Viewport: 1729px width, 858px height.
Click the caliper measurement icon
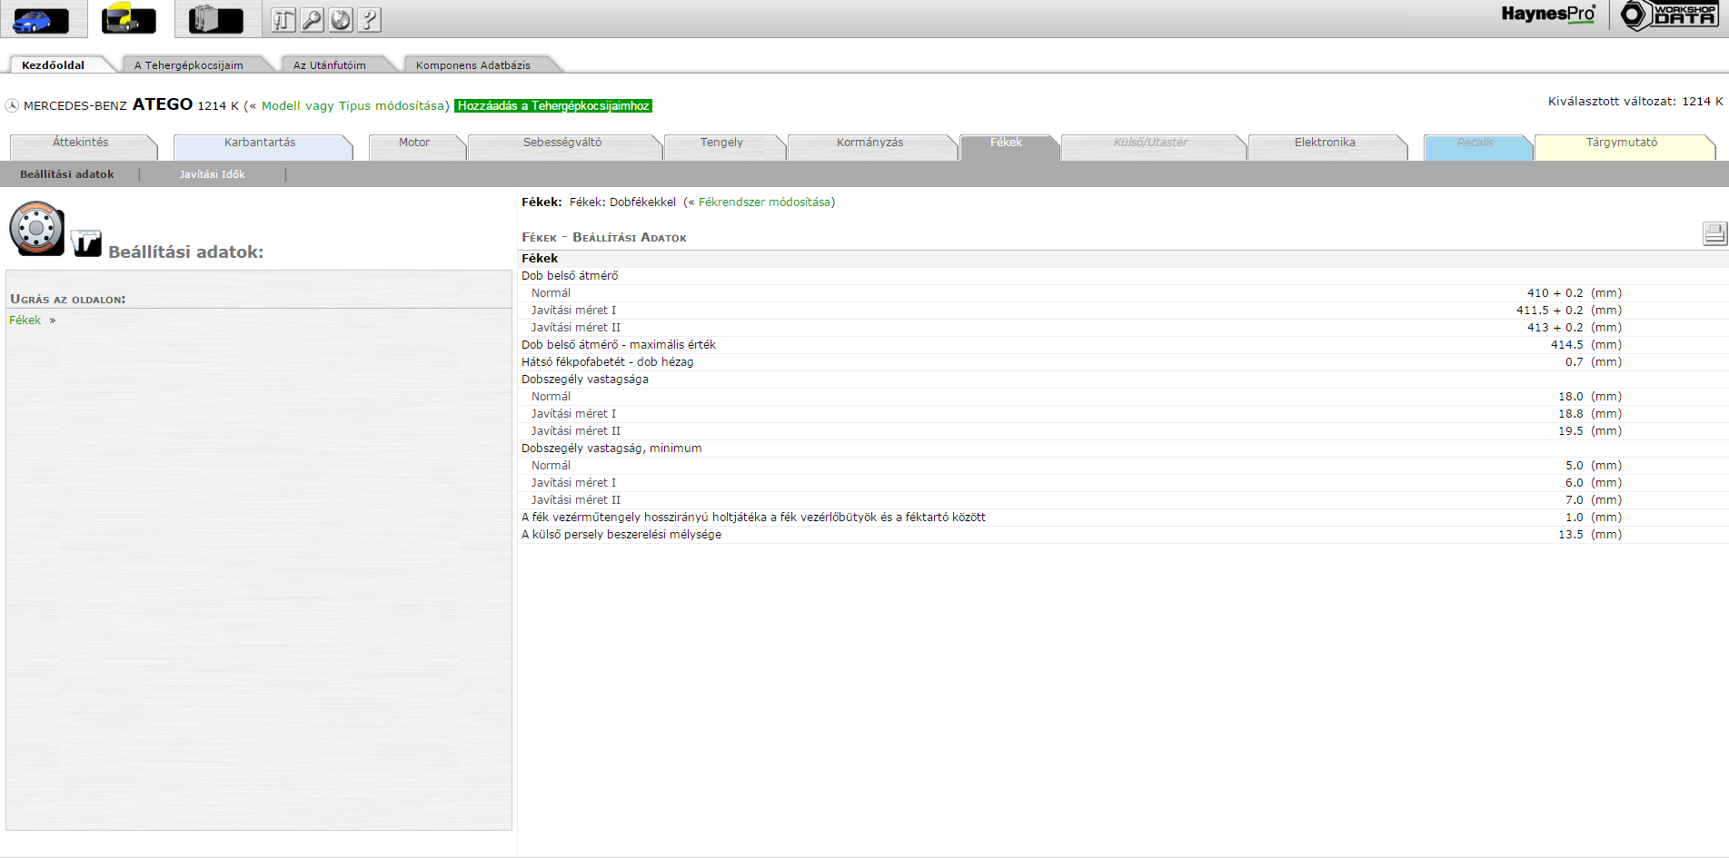(x=86, y=243)
